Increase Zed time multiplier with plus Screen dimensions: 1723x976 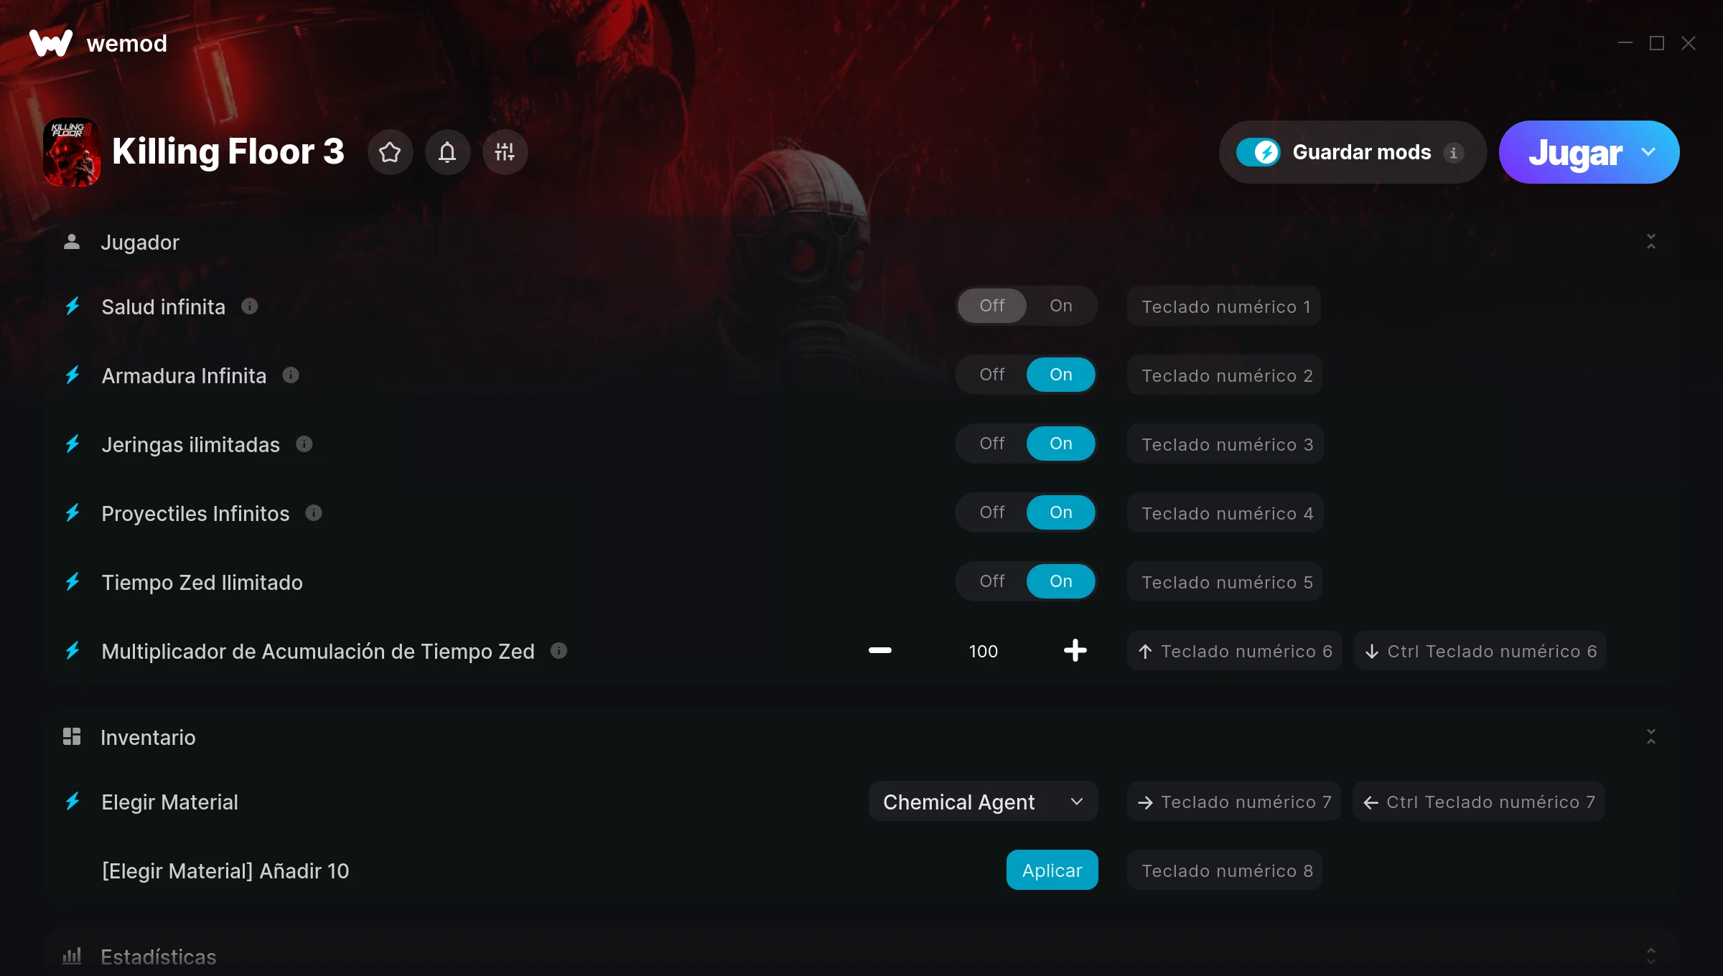click(1075, 651)
